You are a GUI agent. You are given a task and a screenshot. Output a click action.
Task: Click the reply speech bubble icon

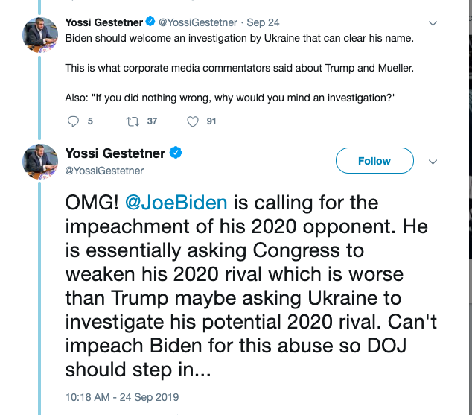pos(73,121)
